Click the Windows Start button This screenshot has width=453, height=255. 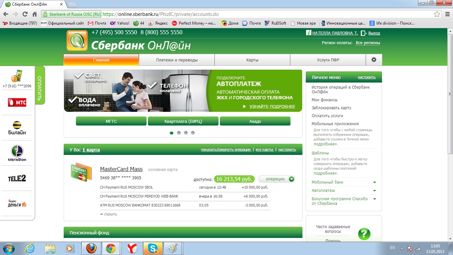9,248
